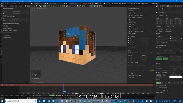Open Chrome from the taskbar
The height and width of the screenshot is (103, 183).
49,101
